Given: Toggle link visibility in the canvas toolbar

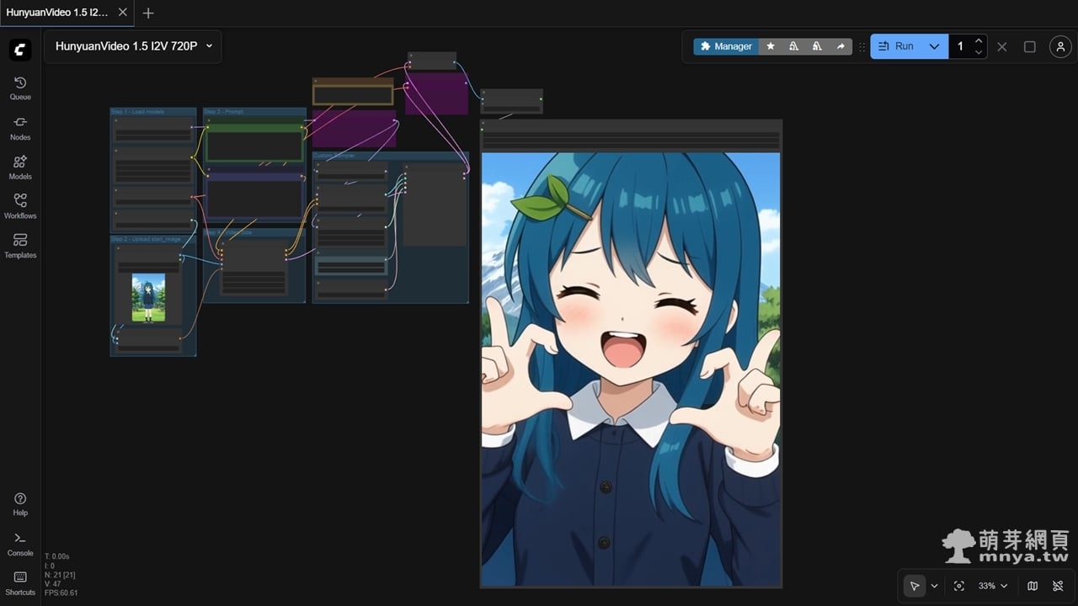Looking at the screenshot, I should [x=1058, y=586].
